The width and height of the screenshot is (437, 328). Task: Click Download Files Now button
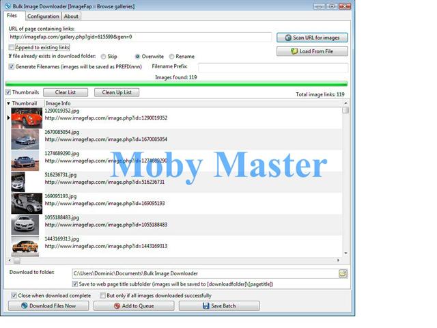[48, 306]
